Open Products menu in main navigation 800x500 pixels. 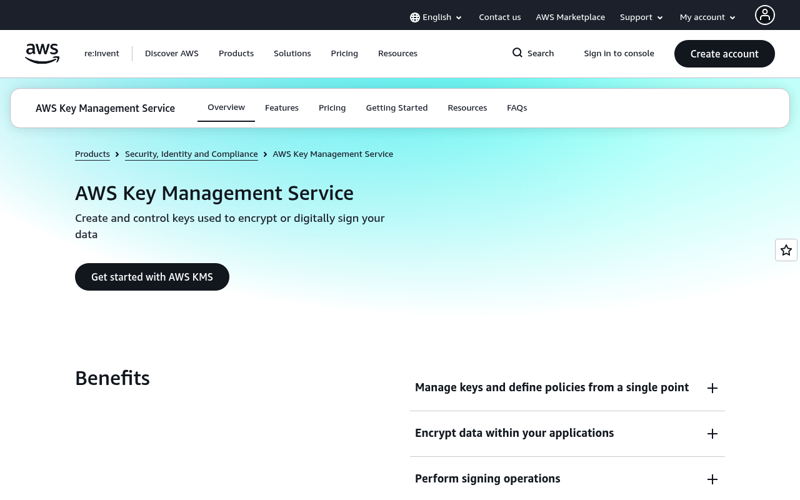pos(236,54)
